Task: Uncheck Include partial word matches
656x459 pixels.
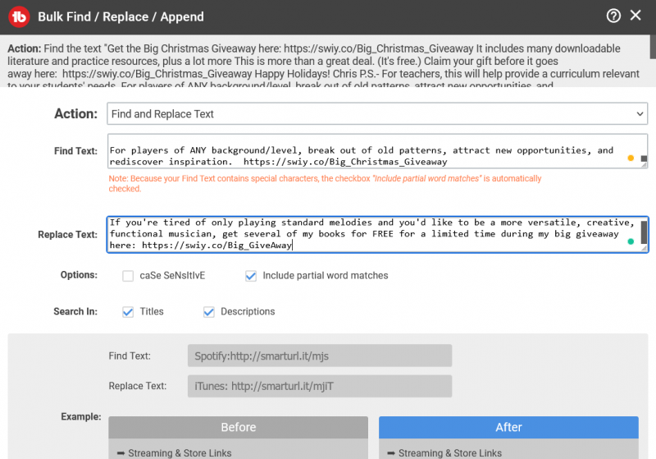Action: click(x=251, y=276)
